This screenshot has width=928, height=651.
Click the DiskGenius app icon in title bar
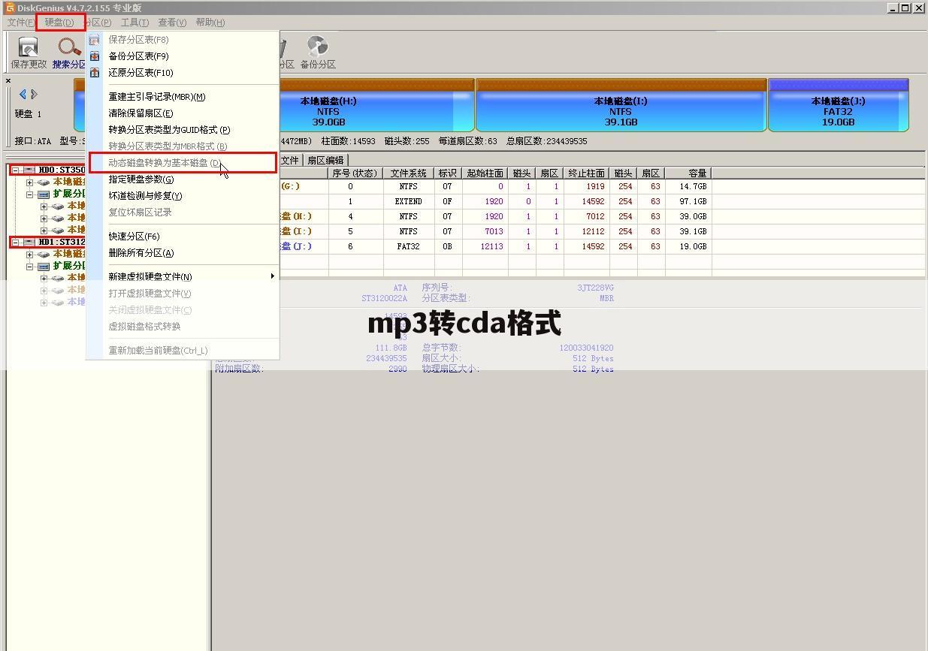pos(10,8)
